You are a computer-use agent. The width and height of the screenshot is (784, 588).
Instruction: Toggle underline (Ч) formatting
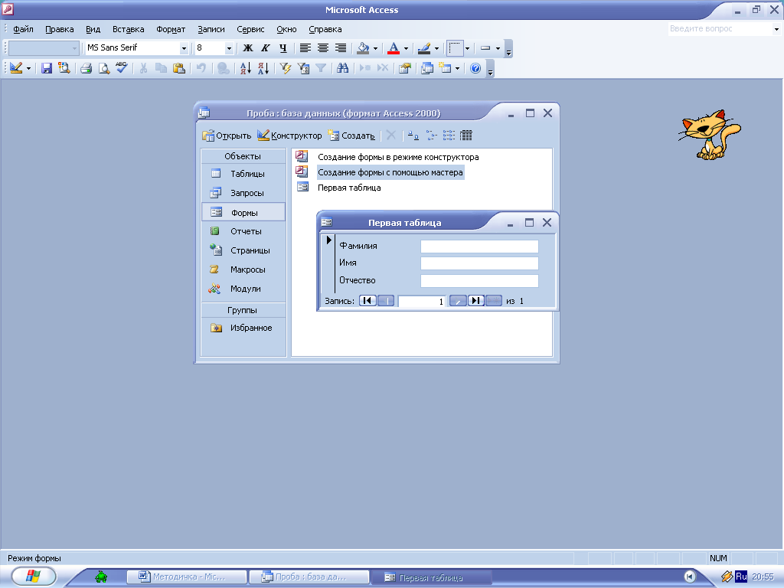point(283,48)
